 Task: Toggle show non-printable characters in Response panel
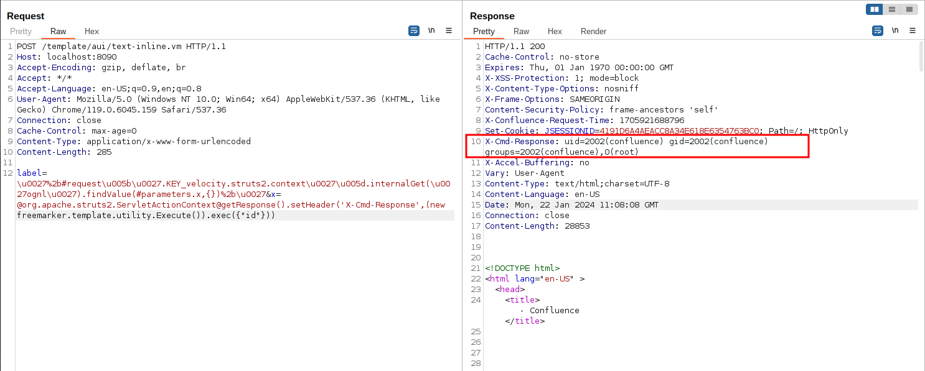895,30
